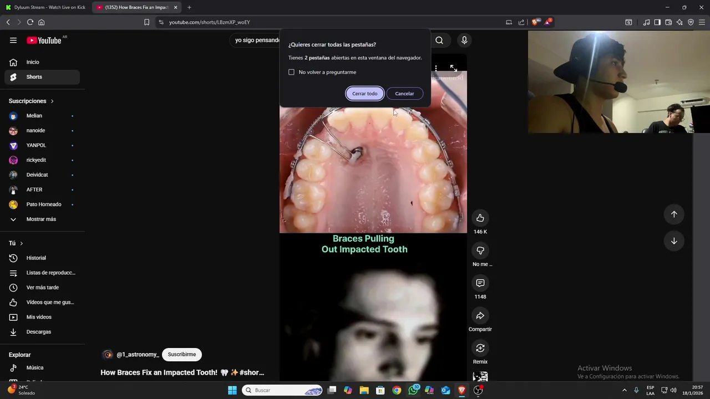Select Shorts in the sidebar
Screen dimensions: 710x399
point(42,77)
